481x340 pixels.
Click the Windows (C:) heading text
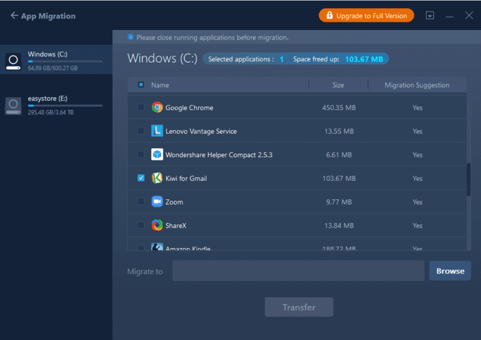click(x=163, y=58)
